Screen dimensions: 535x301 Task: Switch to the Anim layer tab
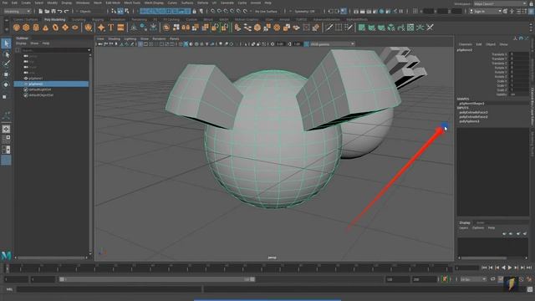point(481,222)
